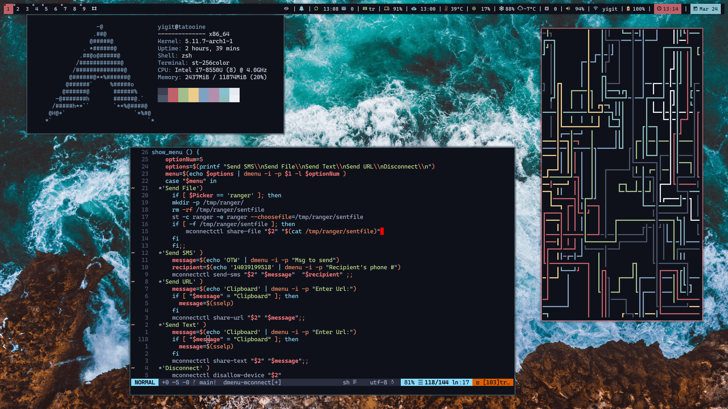Toggle the file modified indicator on dmenu-mconnect
This screenshot has height=409, width=728.
click(277, 382)
